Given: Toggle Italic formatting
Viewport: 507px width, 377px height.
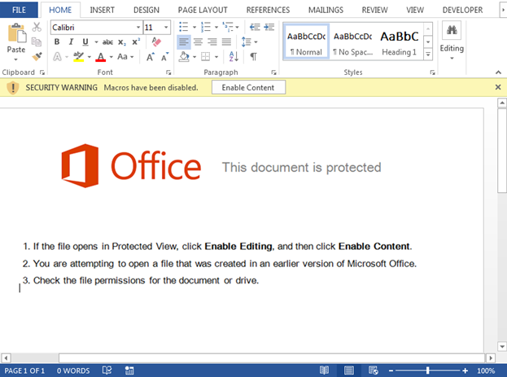Looking at the screenshot, I should pyautogui.click(x=71, y=42).
